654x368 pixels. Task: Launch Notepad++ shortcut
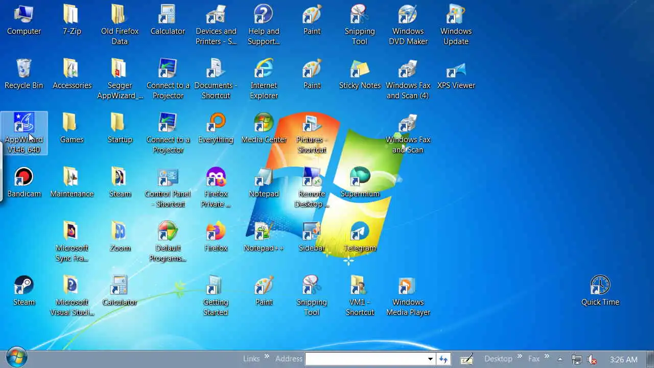coord(264,237)
